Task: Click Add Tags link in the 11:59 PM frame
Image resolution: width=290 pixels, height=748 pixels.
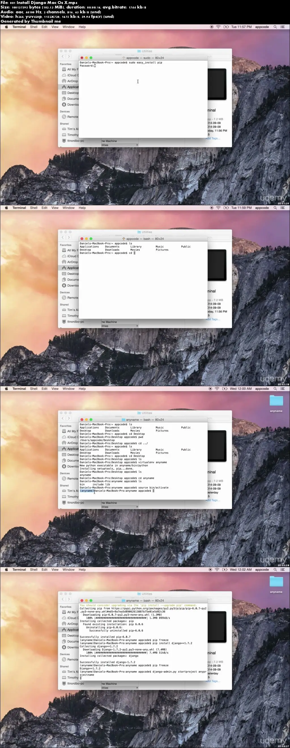Action: (x=213, y=319)
